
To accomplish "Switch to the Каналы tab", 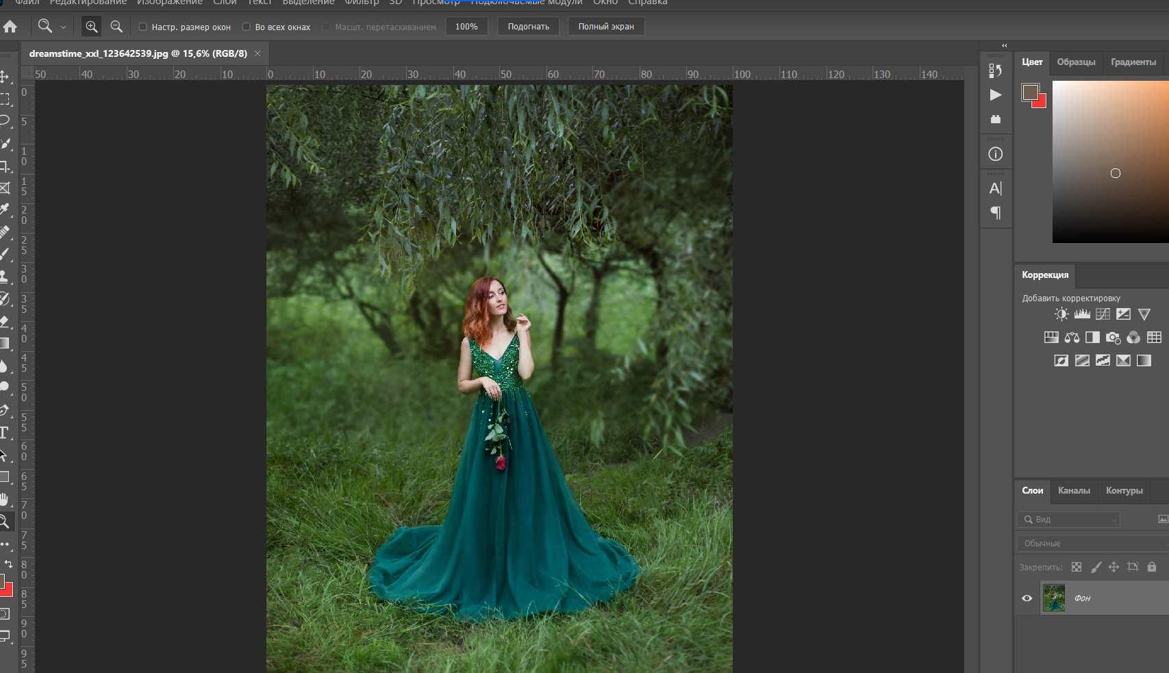I will (x=1073, y=490).
